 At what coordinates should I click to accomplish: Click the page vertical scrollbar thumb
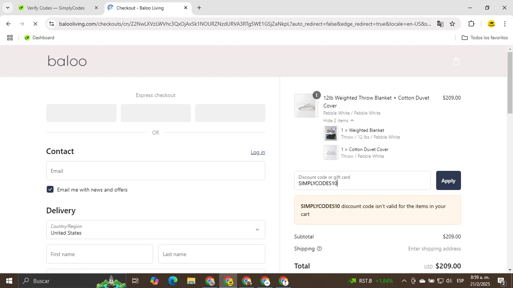(510, 82)
